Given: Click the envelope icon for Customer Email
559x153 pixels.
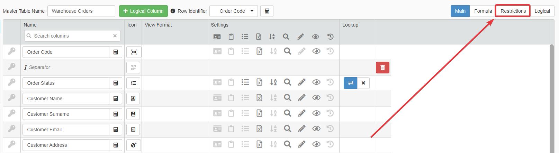Looking at the screenshot, I should click(133, 130).
